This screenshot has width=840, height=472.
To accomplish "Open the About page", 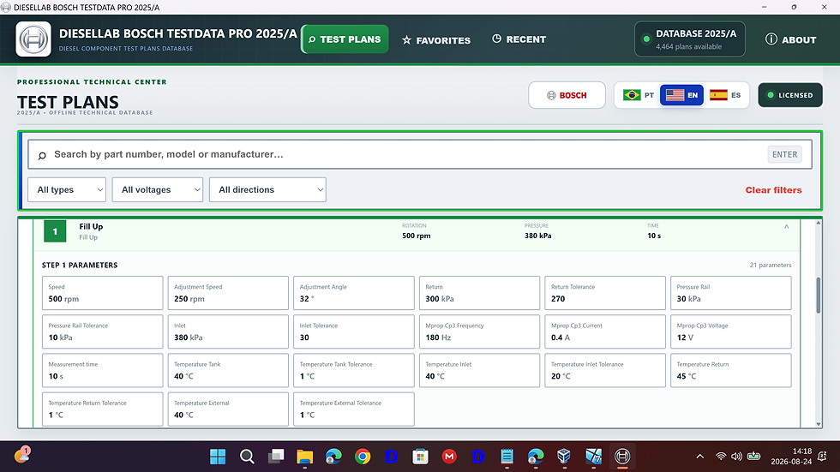I will tap(790, 39).
